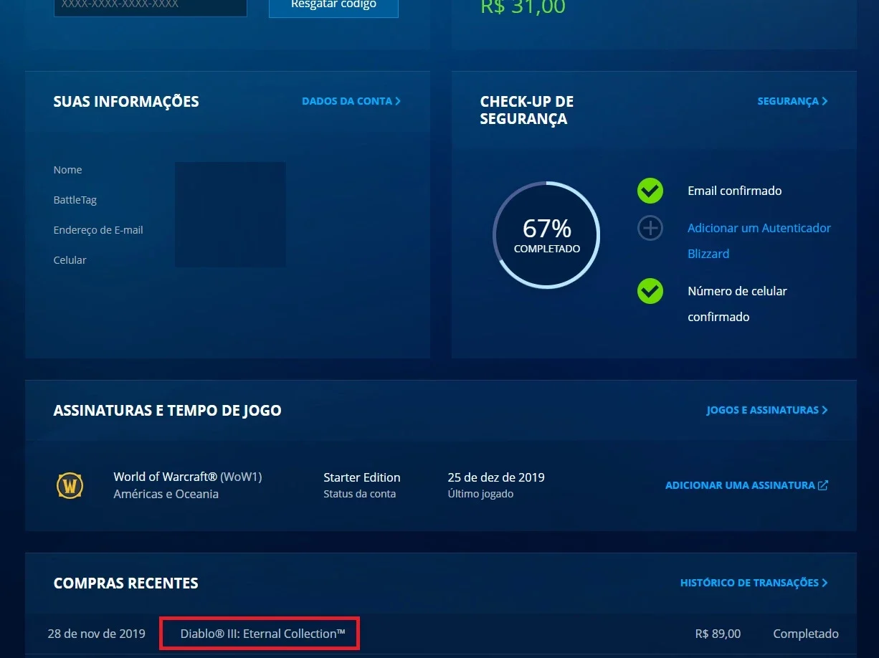The height and width of the screenshot is (658, 879).
Task: Click the R$ 89,00 purchase price
Action: click(718, 634)
